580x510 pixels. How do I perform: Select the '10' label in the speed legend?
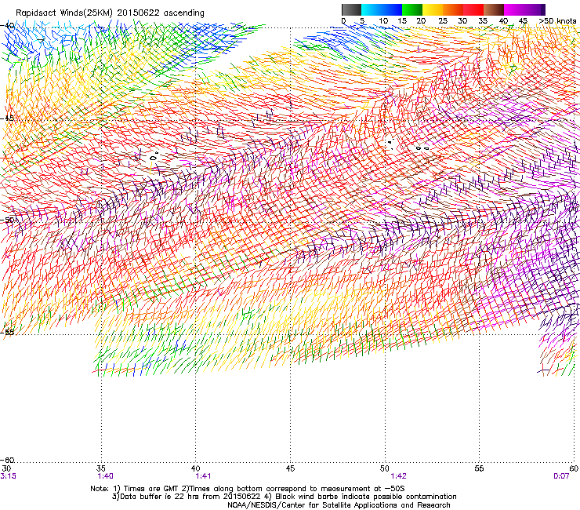pos(383,21)
